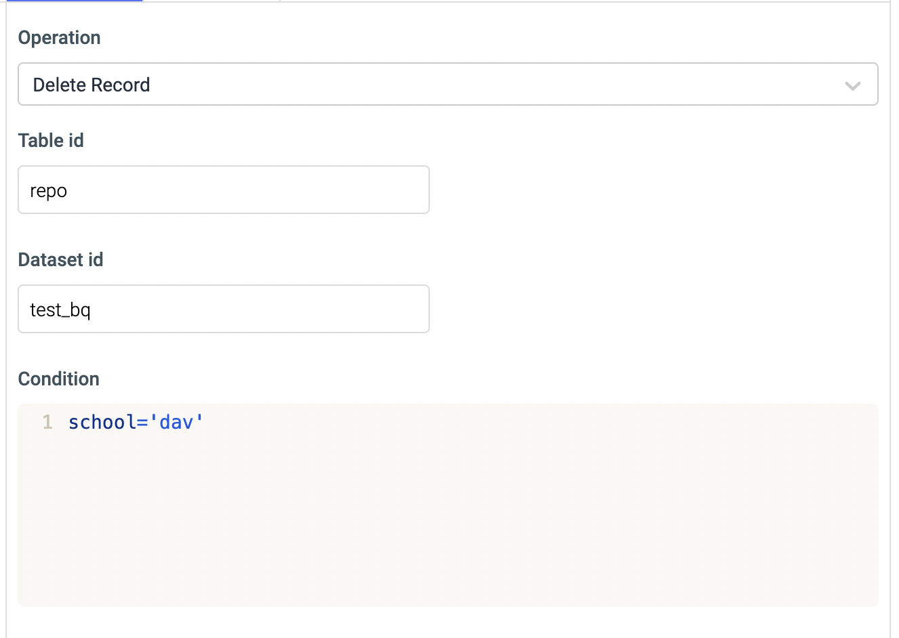This screenshot has width=899, height=638.
Task: Click the Dataset id field label
Action: pos(61,260)
